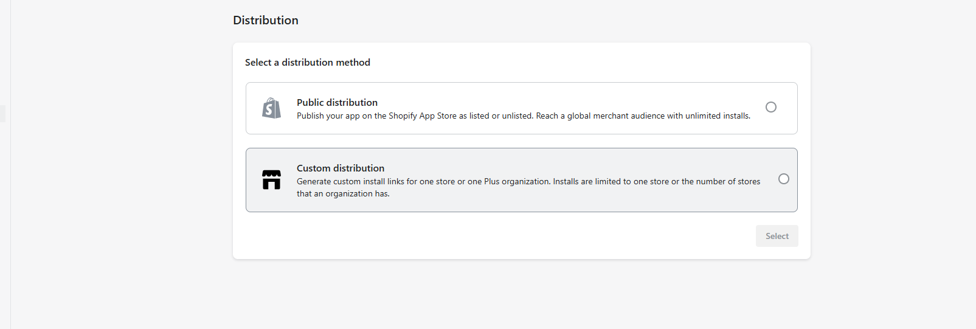
Task: Click the collapsed left sidebar strip
Action: point(5,213)
